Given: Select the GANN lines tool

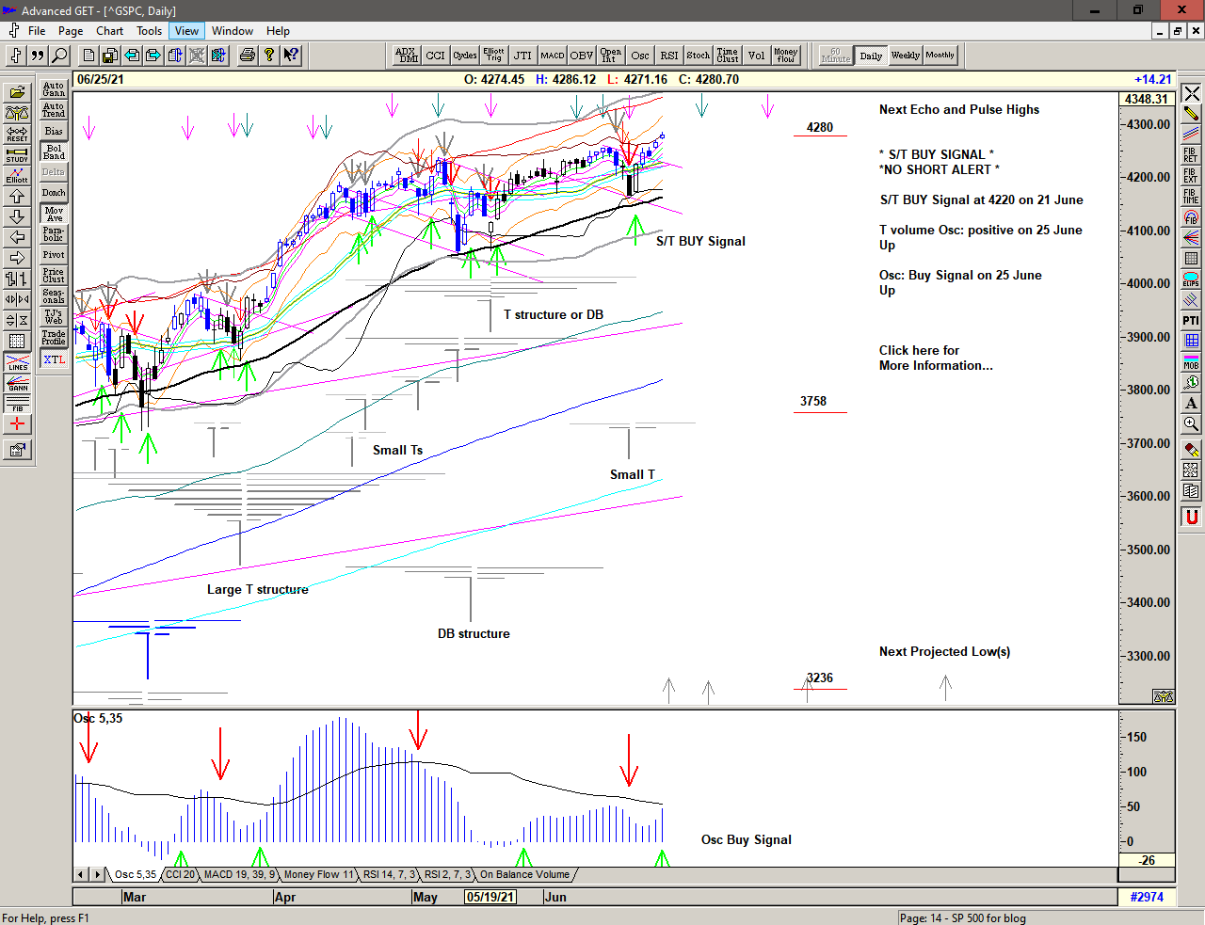Looking at the screenshot, I should 17,383.
